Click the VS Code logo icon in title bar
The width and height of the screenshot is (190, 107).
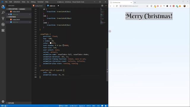pos(2,2)
